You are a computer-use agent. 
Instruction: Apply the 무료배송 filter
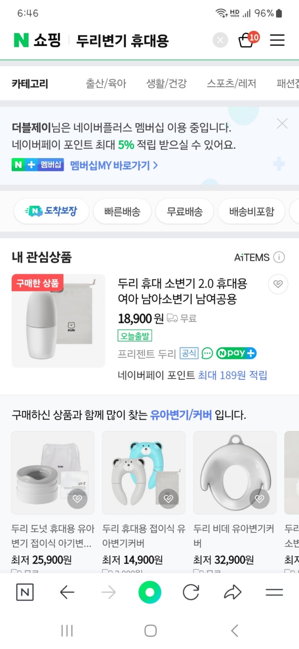[185, 211]
